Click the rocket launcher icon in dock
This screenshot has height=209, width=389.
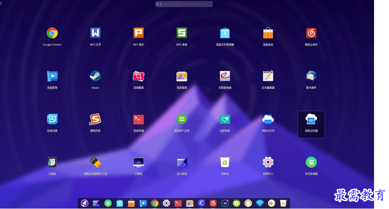coord(84,203)
